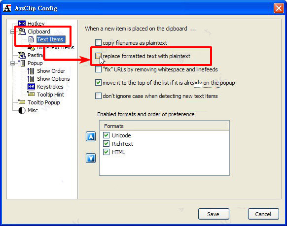Select Clipboard in the tree
Screen dimensions: 287x226
coord(39,32)
